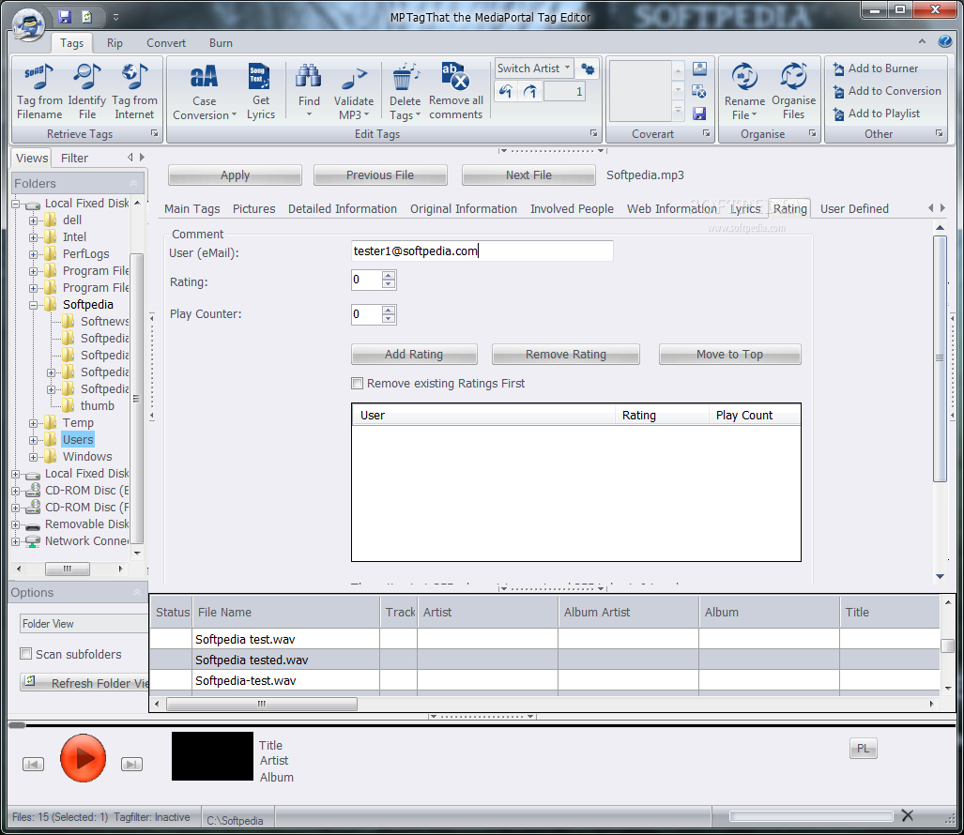This screenshot has height=835, width=964.
Task: Click the help question mark icon
Action: [945, 41]
